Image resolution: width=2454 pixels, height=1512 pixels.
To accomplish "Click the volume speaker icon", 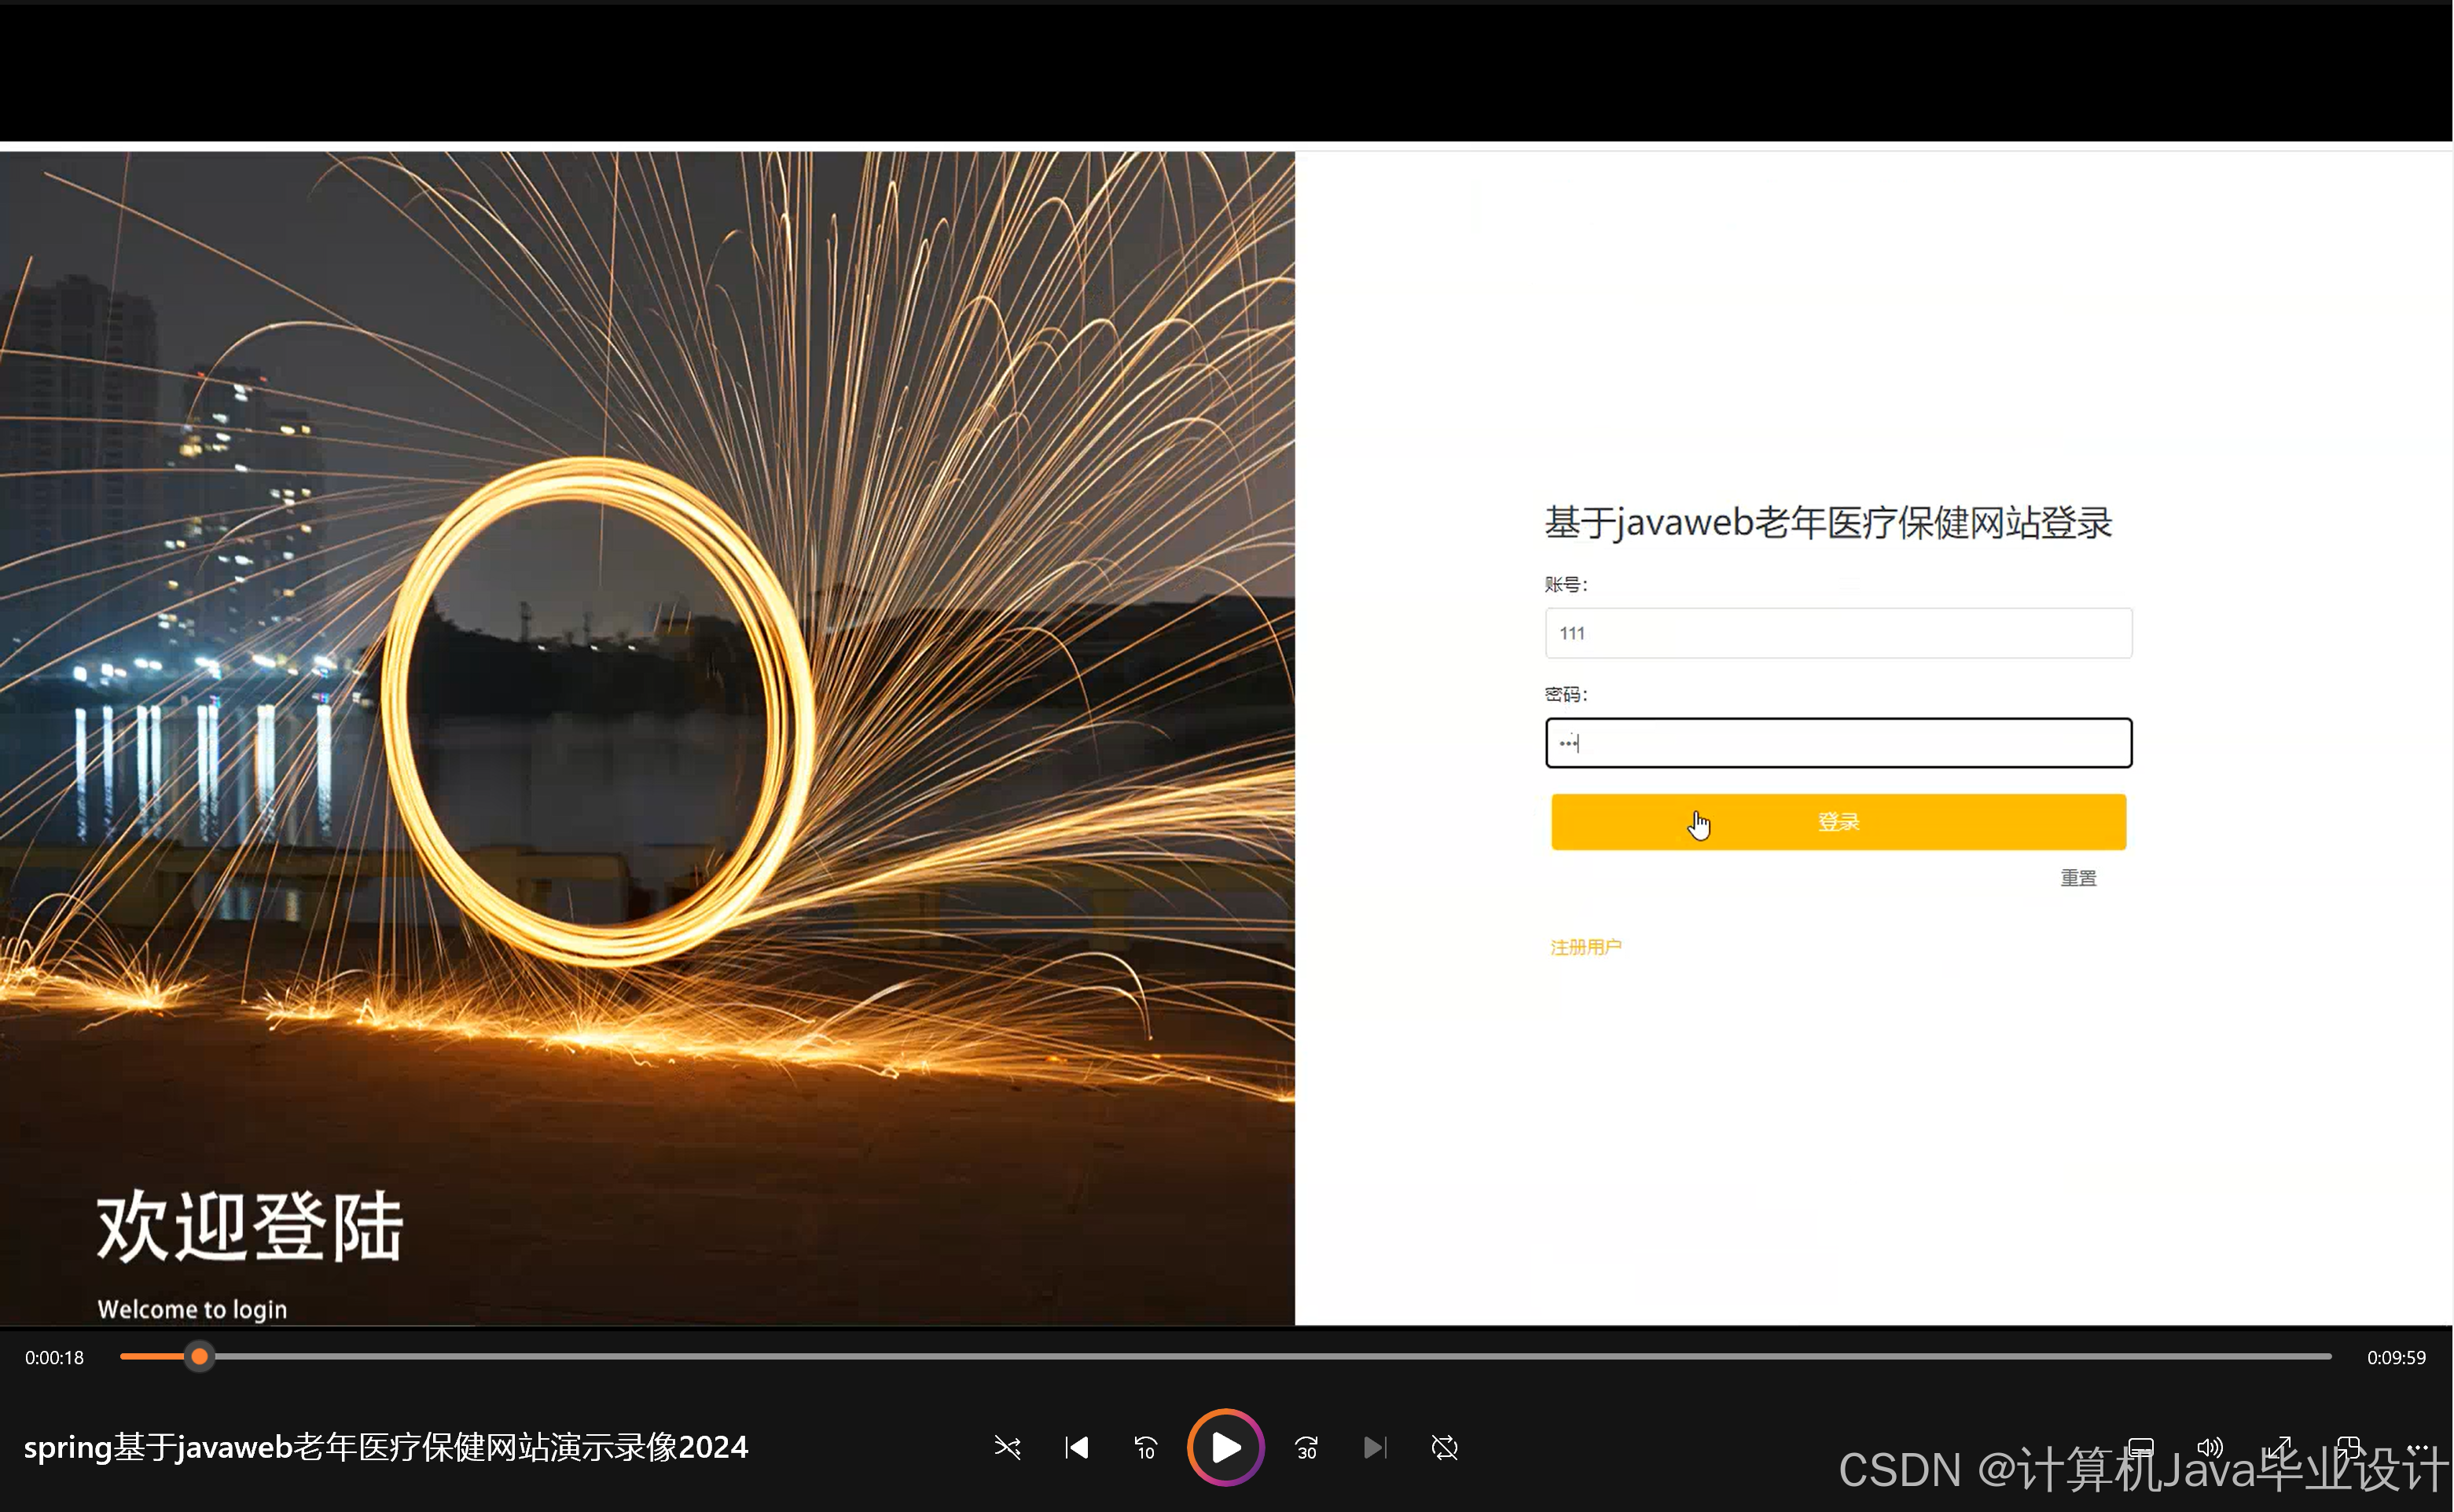I will click(2210, 1447).
